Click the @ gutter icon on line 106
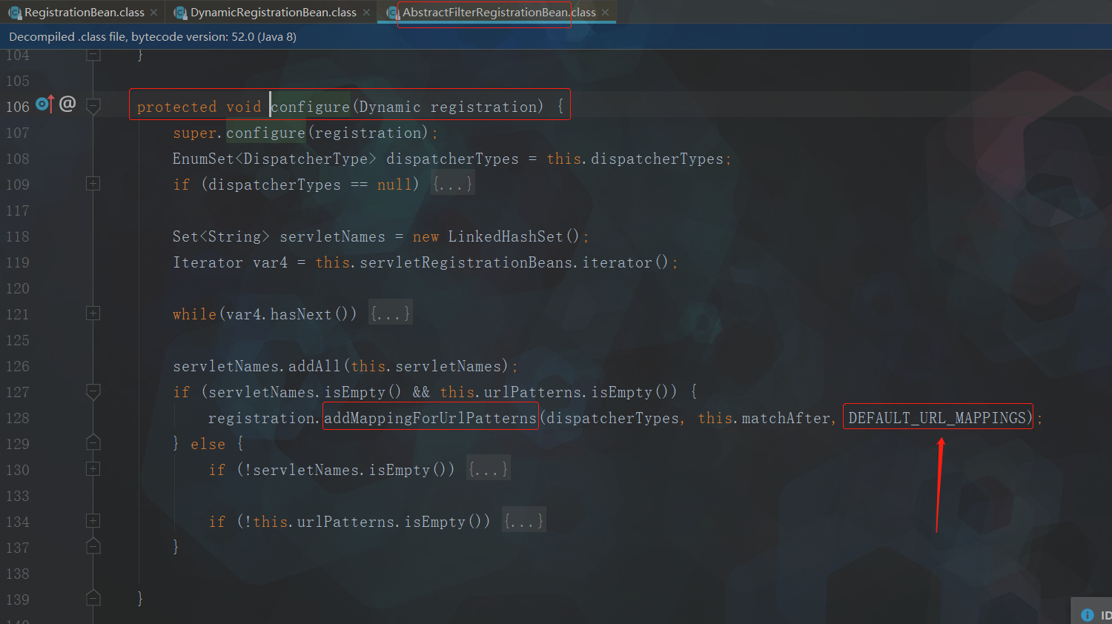1112x624 pixels. 67,104
